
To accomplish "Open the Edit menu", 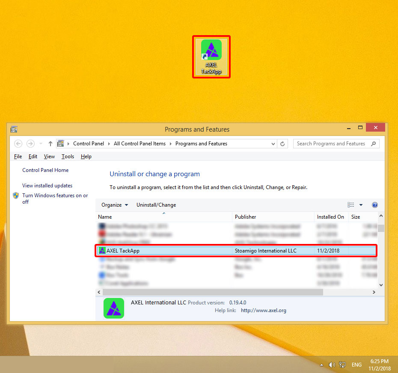I will pos(33,156).
